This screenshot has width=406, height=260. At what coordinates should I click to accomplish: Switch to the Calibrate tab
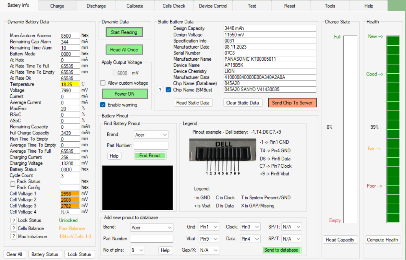(x=135, y=6)
